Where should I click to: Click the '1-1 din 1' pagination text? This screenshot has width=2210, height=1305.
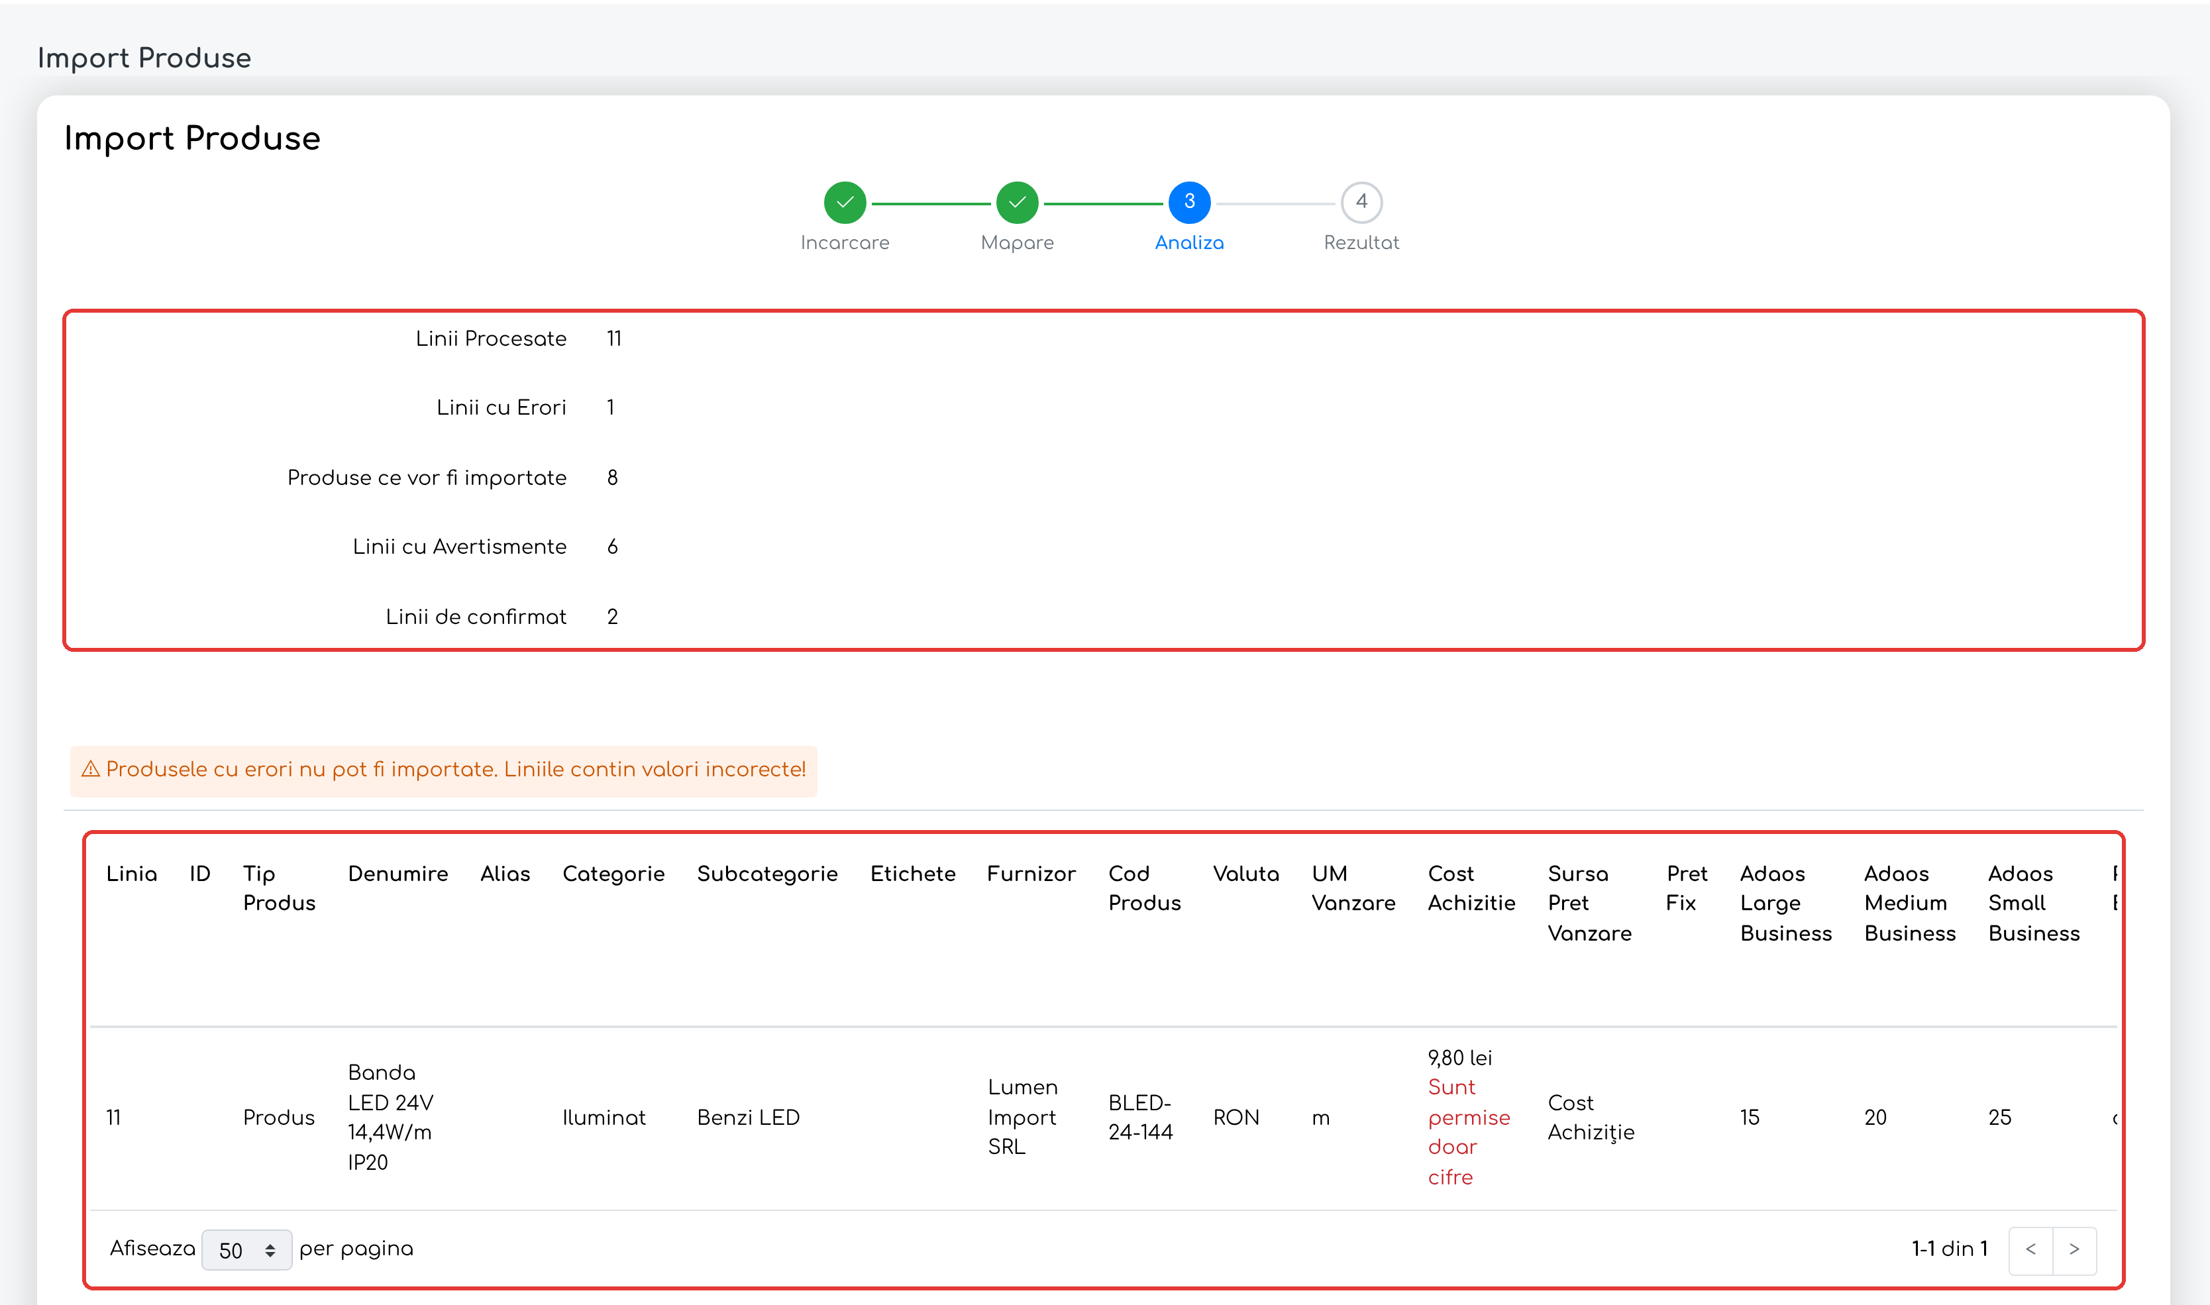pyautogui.click(x=1950, y=1249)
